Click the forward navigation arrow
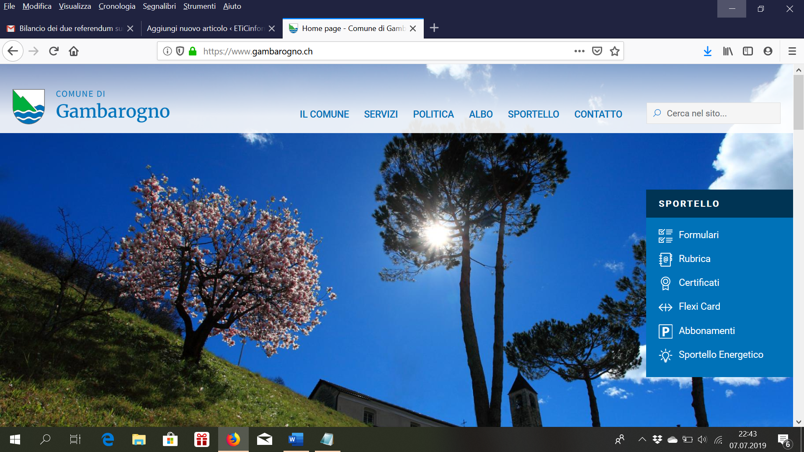Viewport: 804px width, 452px height. (33, 51)
